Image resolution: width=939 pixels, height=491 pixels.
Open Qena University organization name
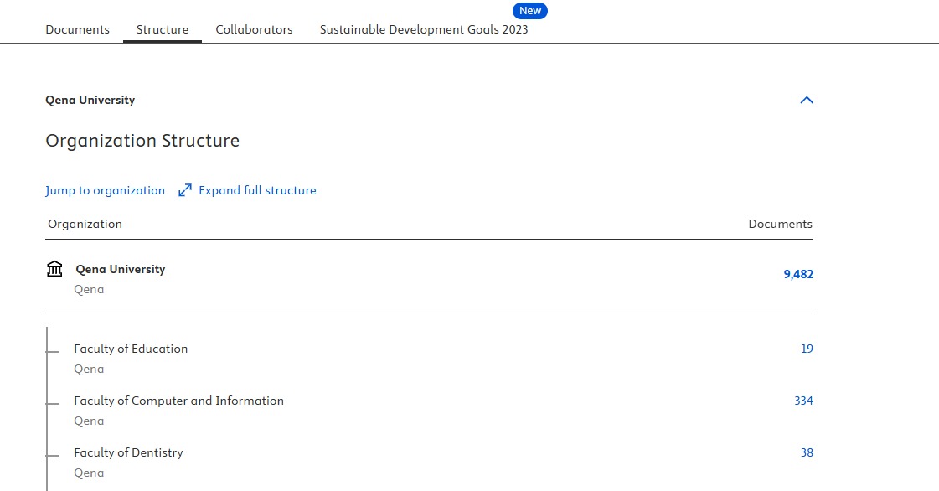pyautogui.click(x=120, y=269)
